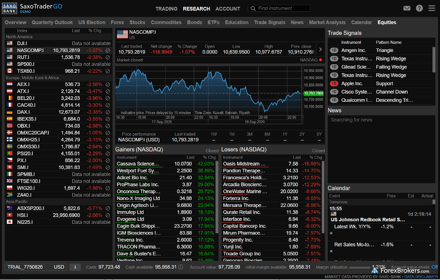Click the circle-slash icon in NASCOMP.I row
440x280 pixels.
pos(108,50)
